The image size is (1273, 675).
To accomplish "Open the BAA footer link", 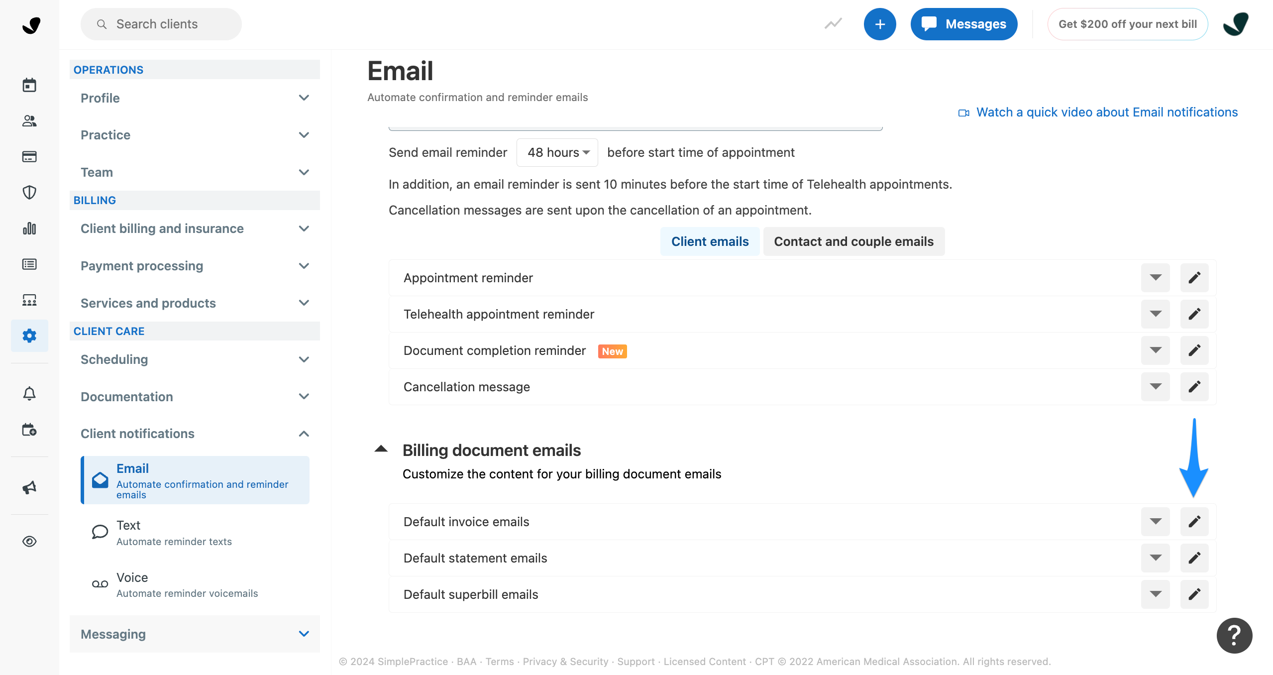I will (x=466, y=662).
